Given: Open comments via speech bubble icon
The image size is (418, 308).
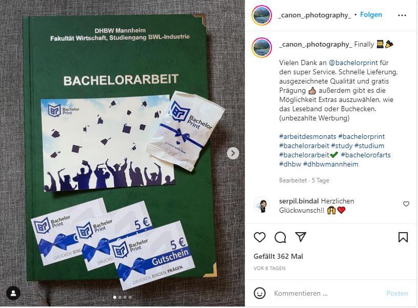Looking at the screenshot, I should click(280, 237).
